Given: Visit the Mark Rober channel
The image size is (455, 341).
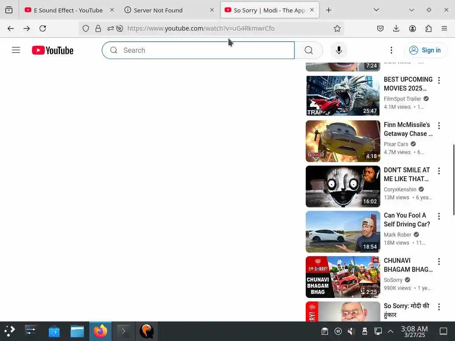Looking at the screenshot, I should [x=398, y=234].
